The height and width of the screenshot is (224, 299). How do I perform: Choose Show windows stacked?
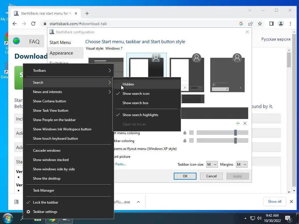69,160
